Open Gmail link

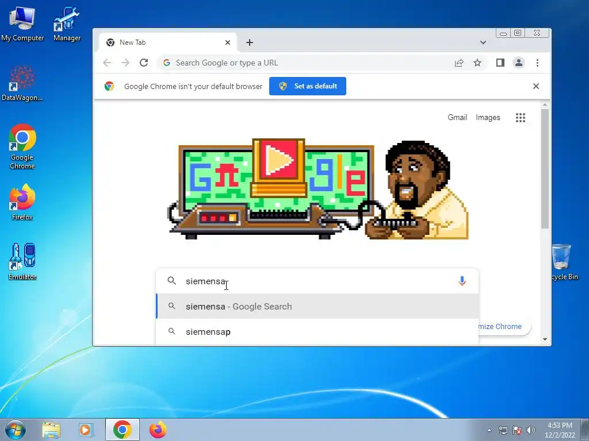[x=457, y=117]
